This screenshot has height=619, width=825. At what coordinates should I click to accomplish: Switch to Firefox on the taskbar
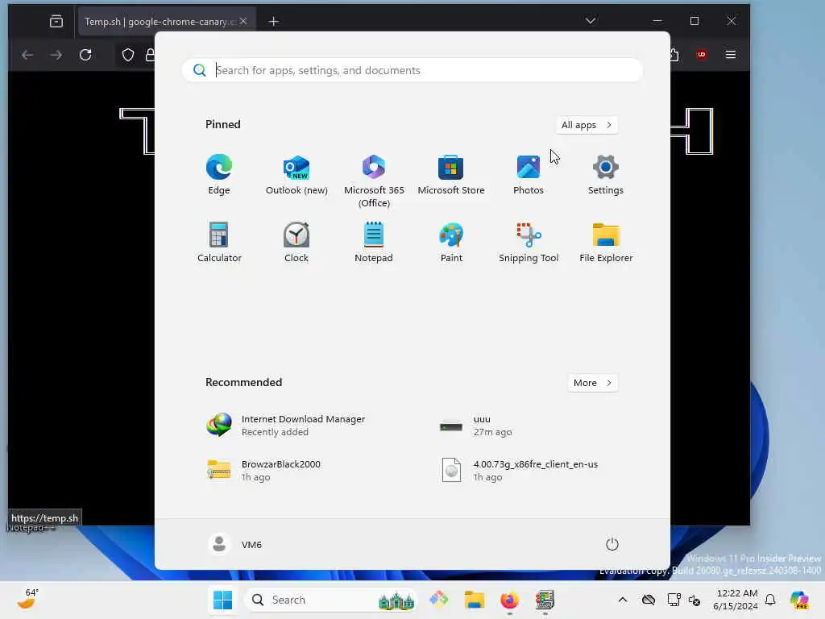point(509,600)
